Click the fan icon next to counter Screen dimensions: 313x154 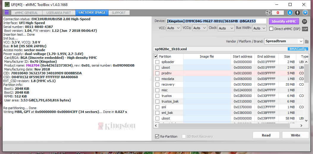(268, 13)
